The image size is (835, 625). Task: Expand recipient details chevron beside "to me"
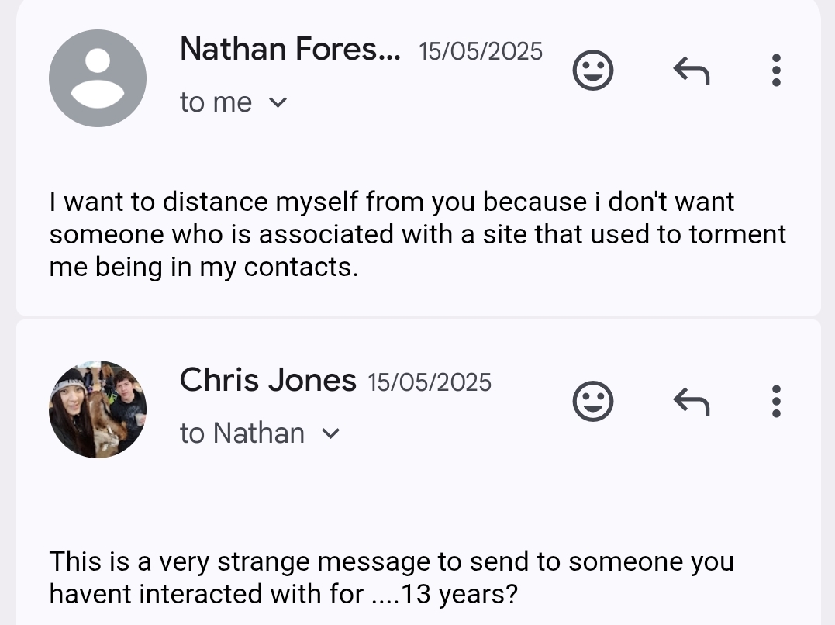[x=278, y=102]
